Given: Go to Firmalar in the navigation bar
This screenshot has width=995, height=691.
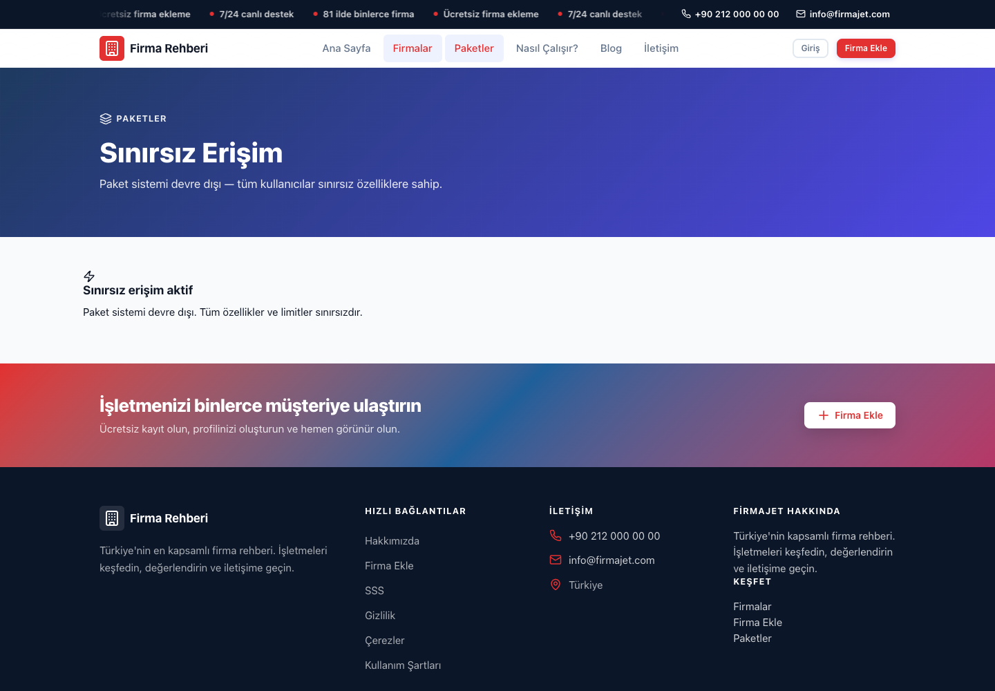Looking at the screenshot, I should pos(413,48).
